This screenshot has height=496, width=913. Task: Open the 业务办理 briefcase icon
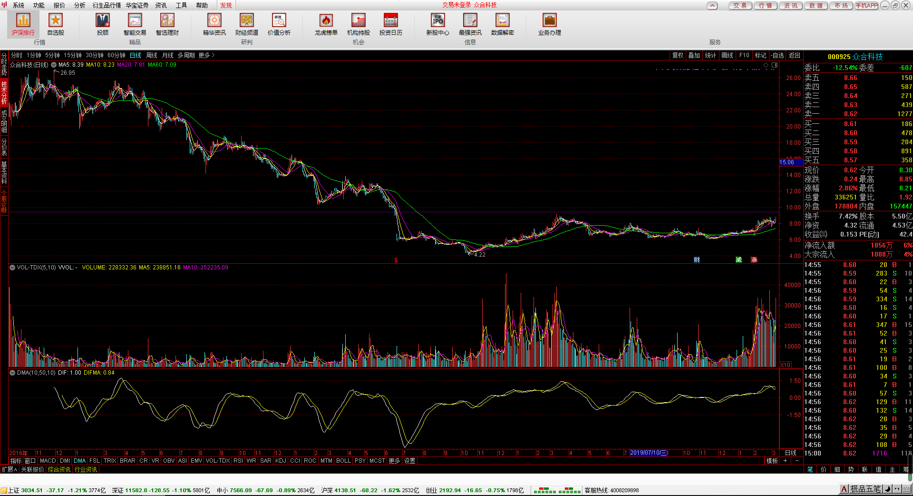point(550,24)
